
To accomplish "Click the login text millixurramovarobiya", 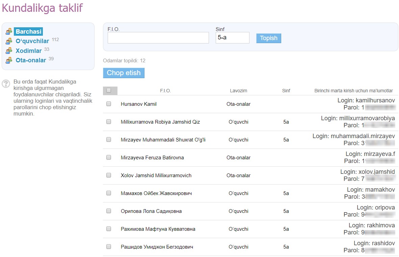I will (367, 118).
